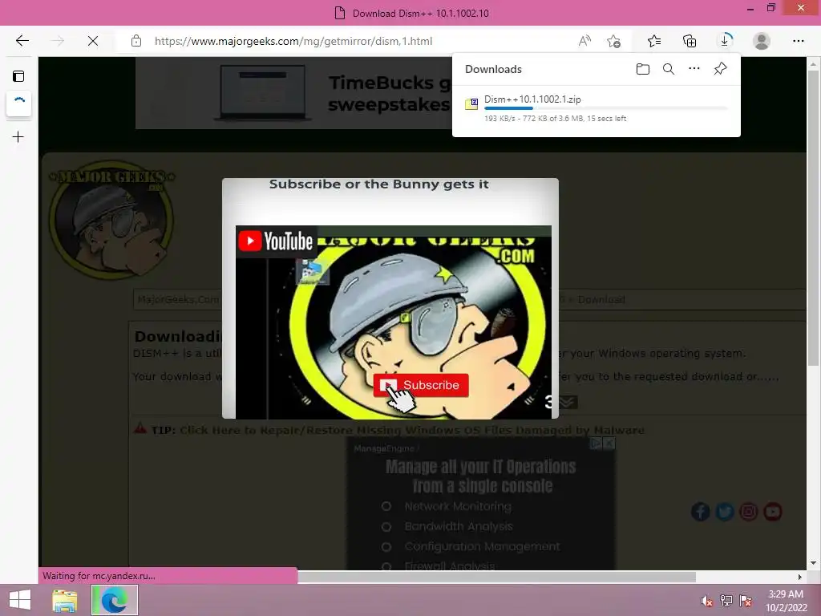The image size is (821, 616).
Task: Open the tab actions menu in sidebar
Action: coord(18,76)
